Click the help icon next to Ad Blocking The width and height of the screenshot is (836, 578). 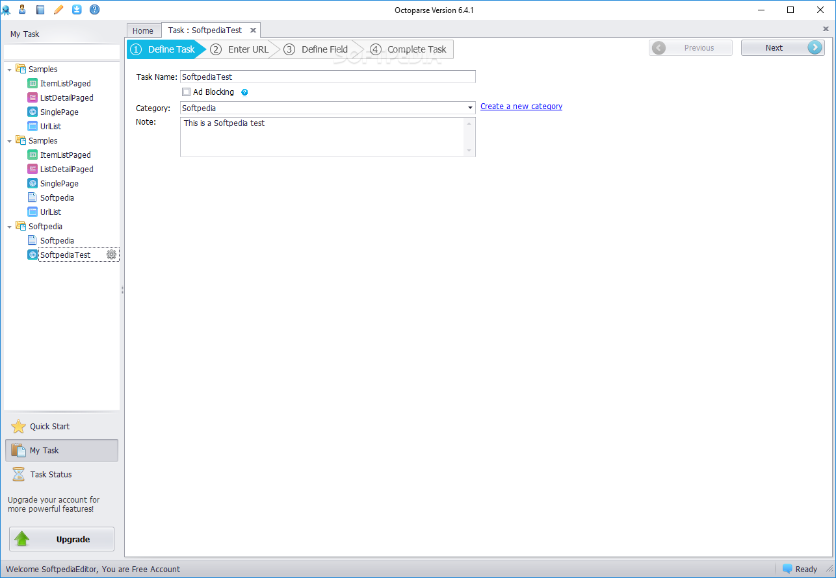coord(244,92)
